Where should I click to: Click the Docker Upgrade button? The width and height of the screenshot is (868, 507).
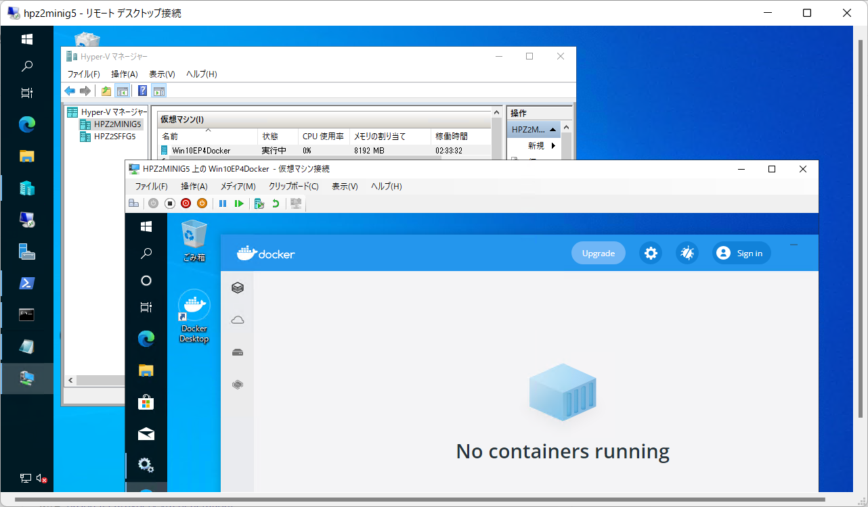pos(599,254)
